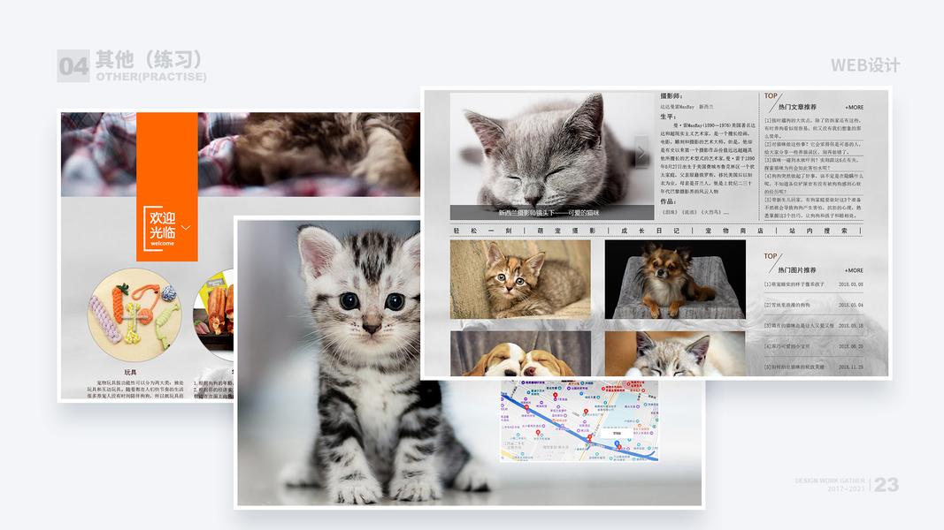Click the 新西兰摄影师镜头下 banner caption
944x530 pixels.
tap(549, 213)
